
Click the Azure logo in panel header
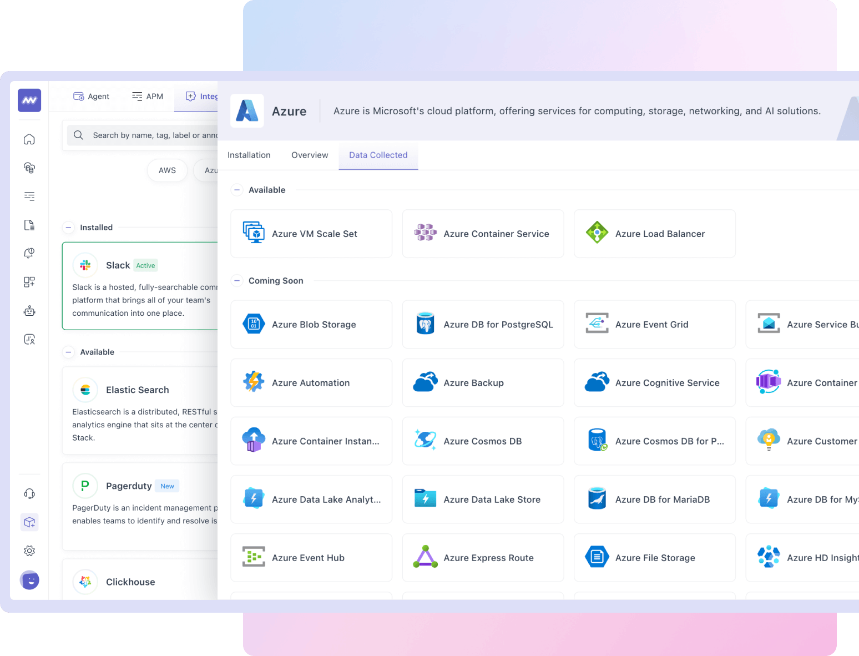point(247,111)
